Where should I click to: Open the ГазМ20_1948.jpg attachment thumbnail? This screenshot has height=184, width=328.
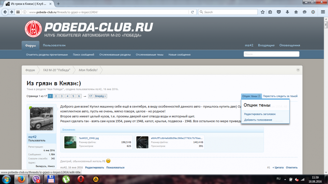(x=70, y=142)
